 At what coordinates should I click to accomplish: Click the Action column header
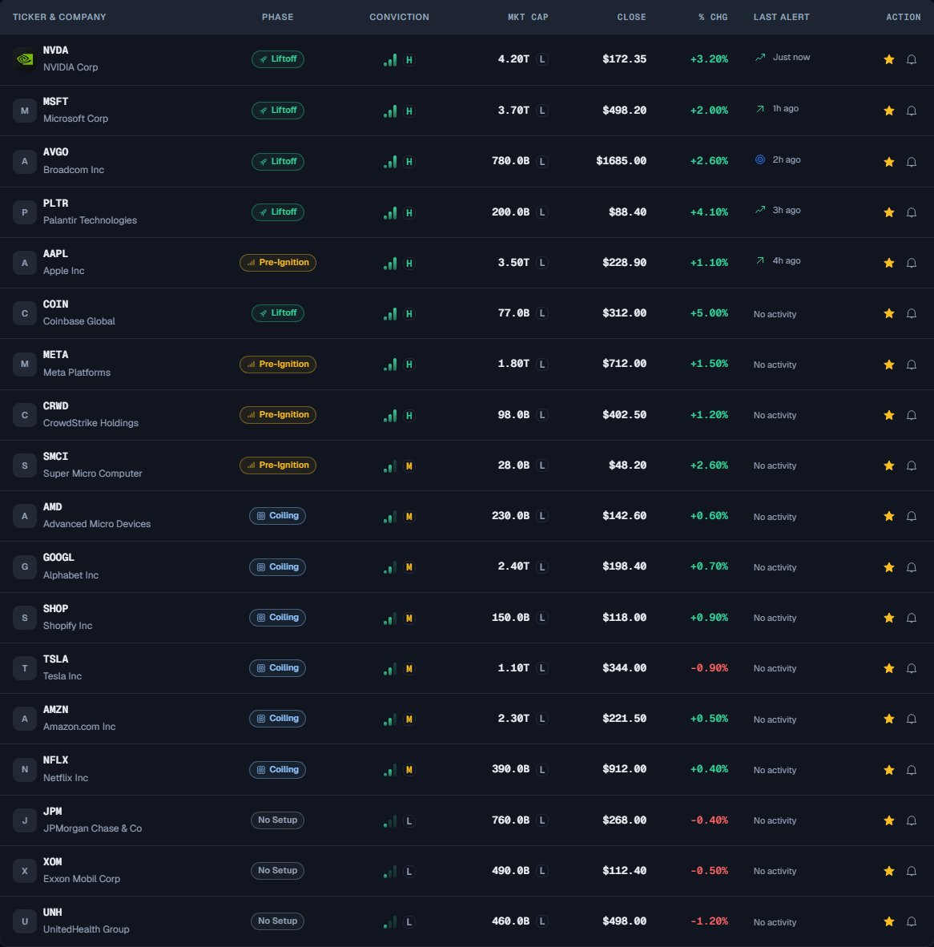tap(904, 17)
